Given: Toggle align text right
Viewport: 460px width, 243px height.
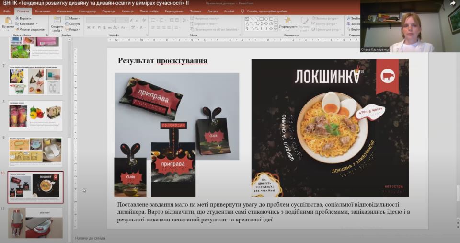Looking at the screenshot, I should pos(164,28).
